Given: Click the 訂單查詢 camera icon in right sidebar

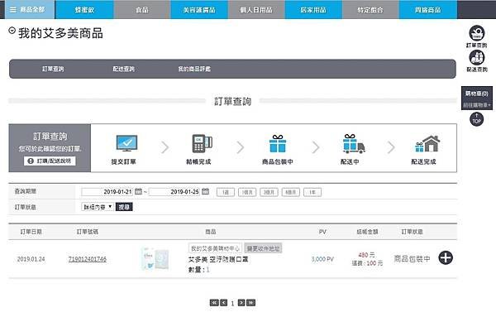Looking at the screenshot, I should tap(477, 33).
